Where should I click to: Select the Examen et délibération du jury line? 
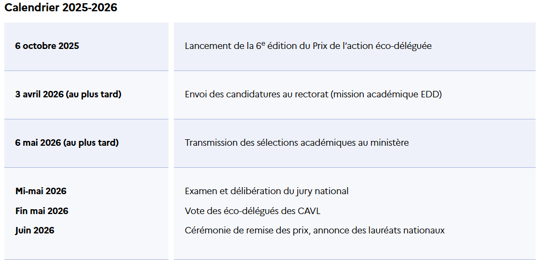tap(266, 191)
